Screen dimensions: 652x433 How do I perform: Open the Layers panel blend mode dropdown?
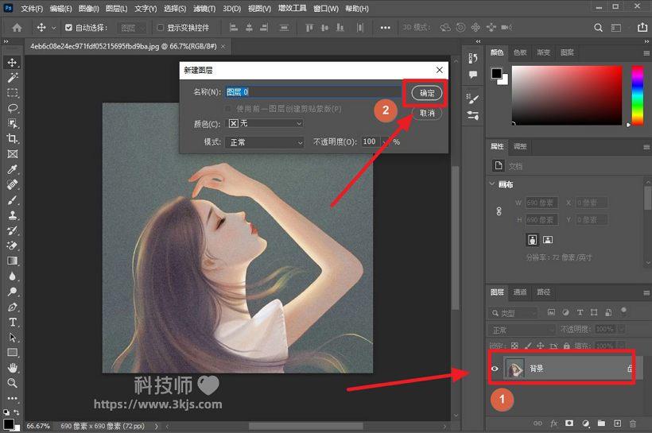pyautogui.click(x=522, y=330)
